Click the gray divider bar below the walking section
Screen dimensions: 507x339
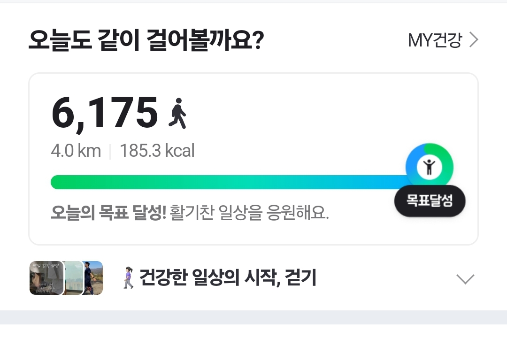253,316
